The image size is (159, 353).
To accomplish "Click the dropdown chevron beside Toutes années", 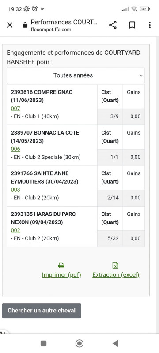I will (141, 75).
